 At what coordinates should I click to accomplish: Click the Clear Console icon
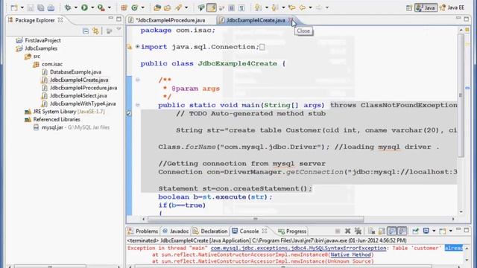click(371, 232)
